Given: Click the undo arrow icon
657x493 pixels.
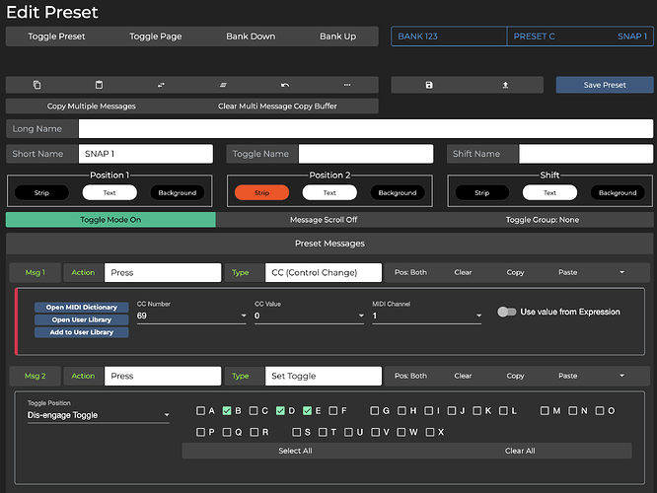Looking at the screenshot, I should [x=285, y=85].
